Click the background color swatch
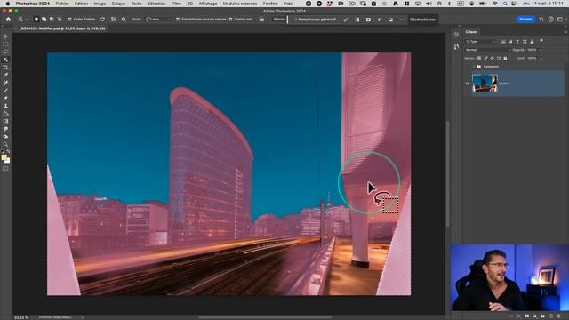This screenshot has width=569, height=320. click(x=8, y=161)
